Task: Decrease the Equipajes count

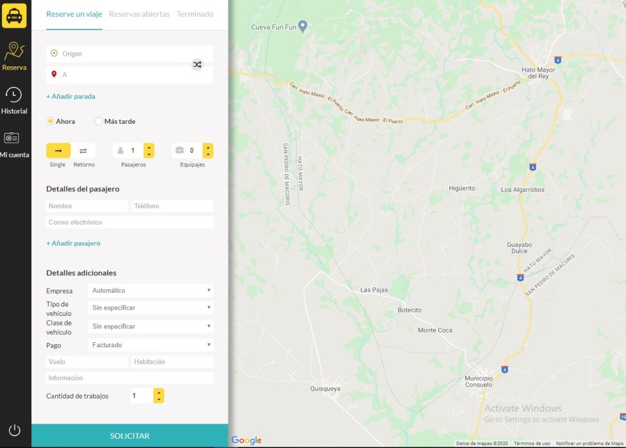Action: click(208, 155)
